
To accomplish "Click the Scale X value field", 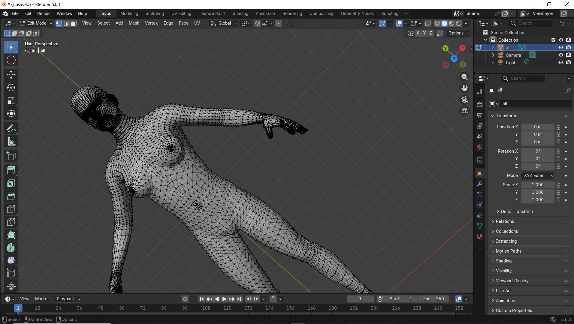I will [x=537, y=185].
